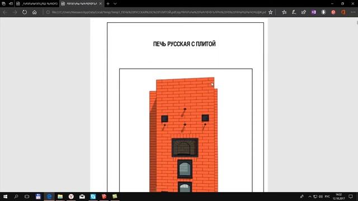This screenshot has width=358, height=201.
Task: Open the set-aside tabs panel icon
Action: (x=4, y=4)
